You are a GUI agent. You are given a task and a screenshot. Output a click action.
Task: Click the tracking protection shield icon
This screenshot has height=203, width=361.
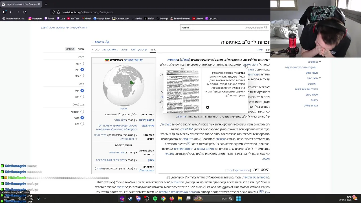pos(53,12)
